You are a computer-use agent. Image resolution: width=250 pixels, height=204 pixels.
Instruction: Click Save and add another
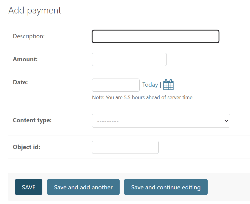coord(83,187)
